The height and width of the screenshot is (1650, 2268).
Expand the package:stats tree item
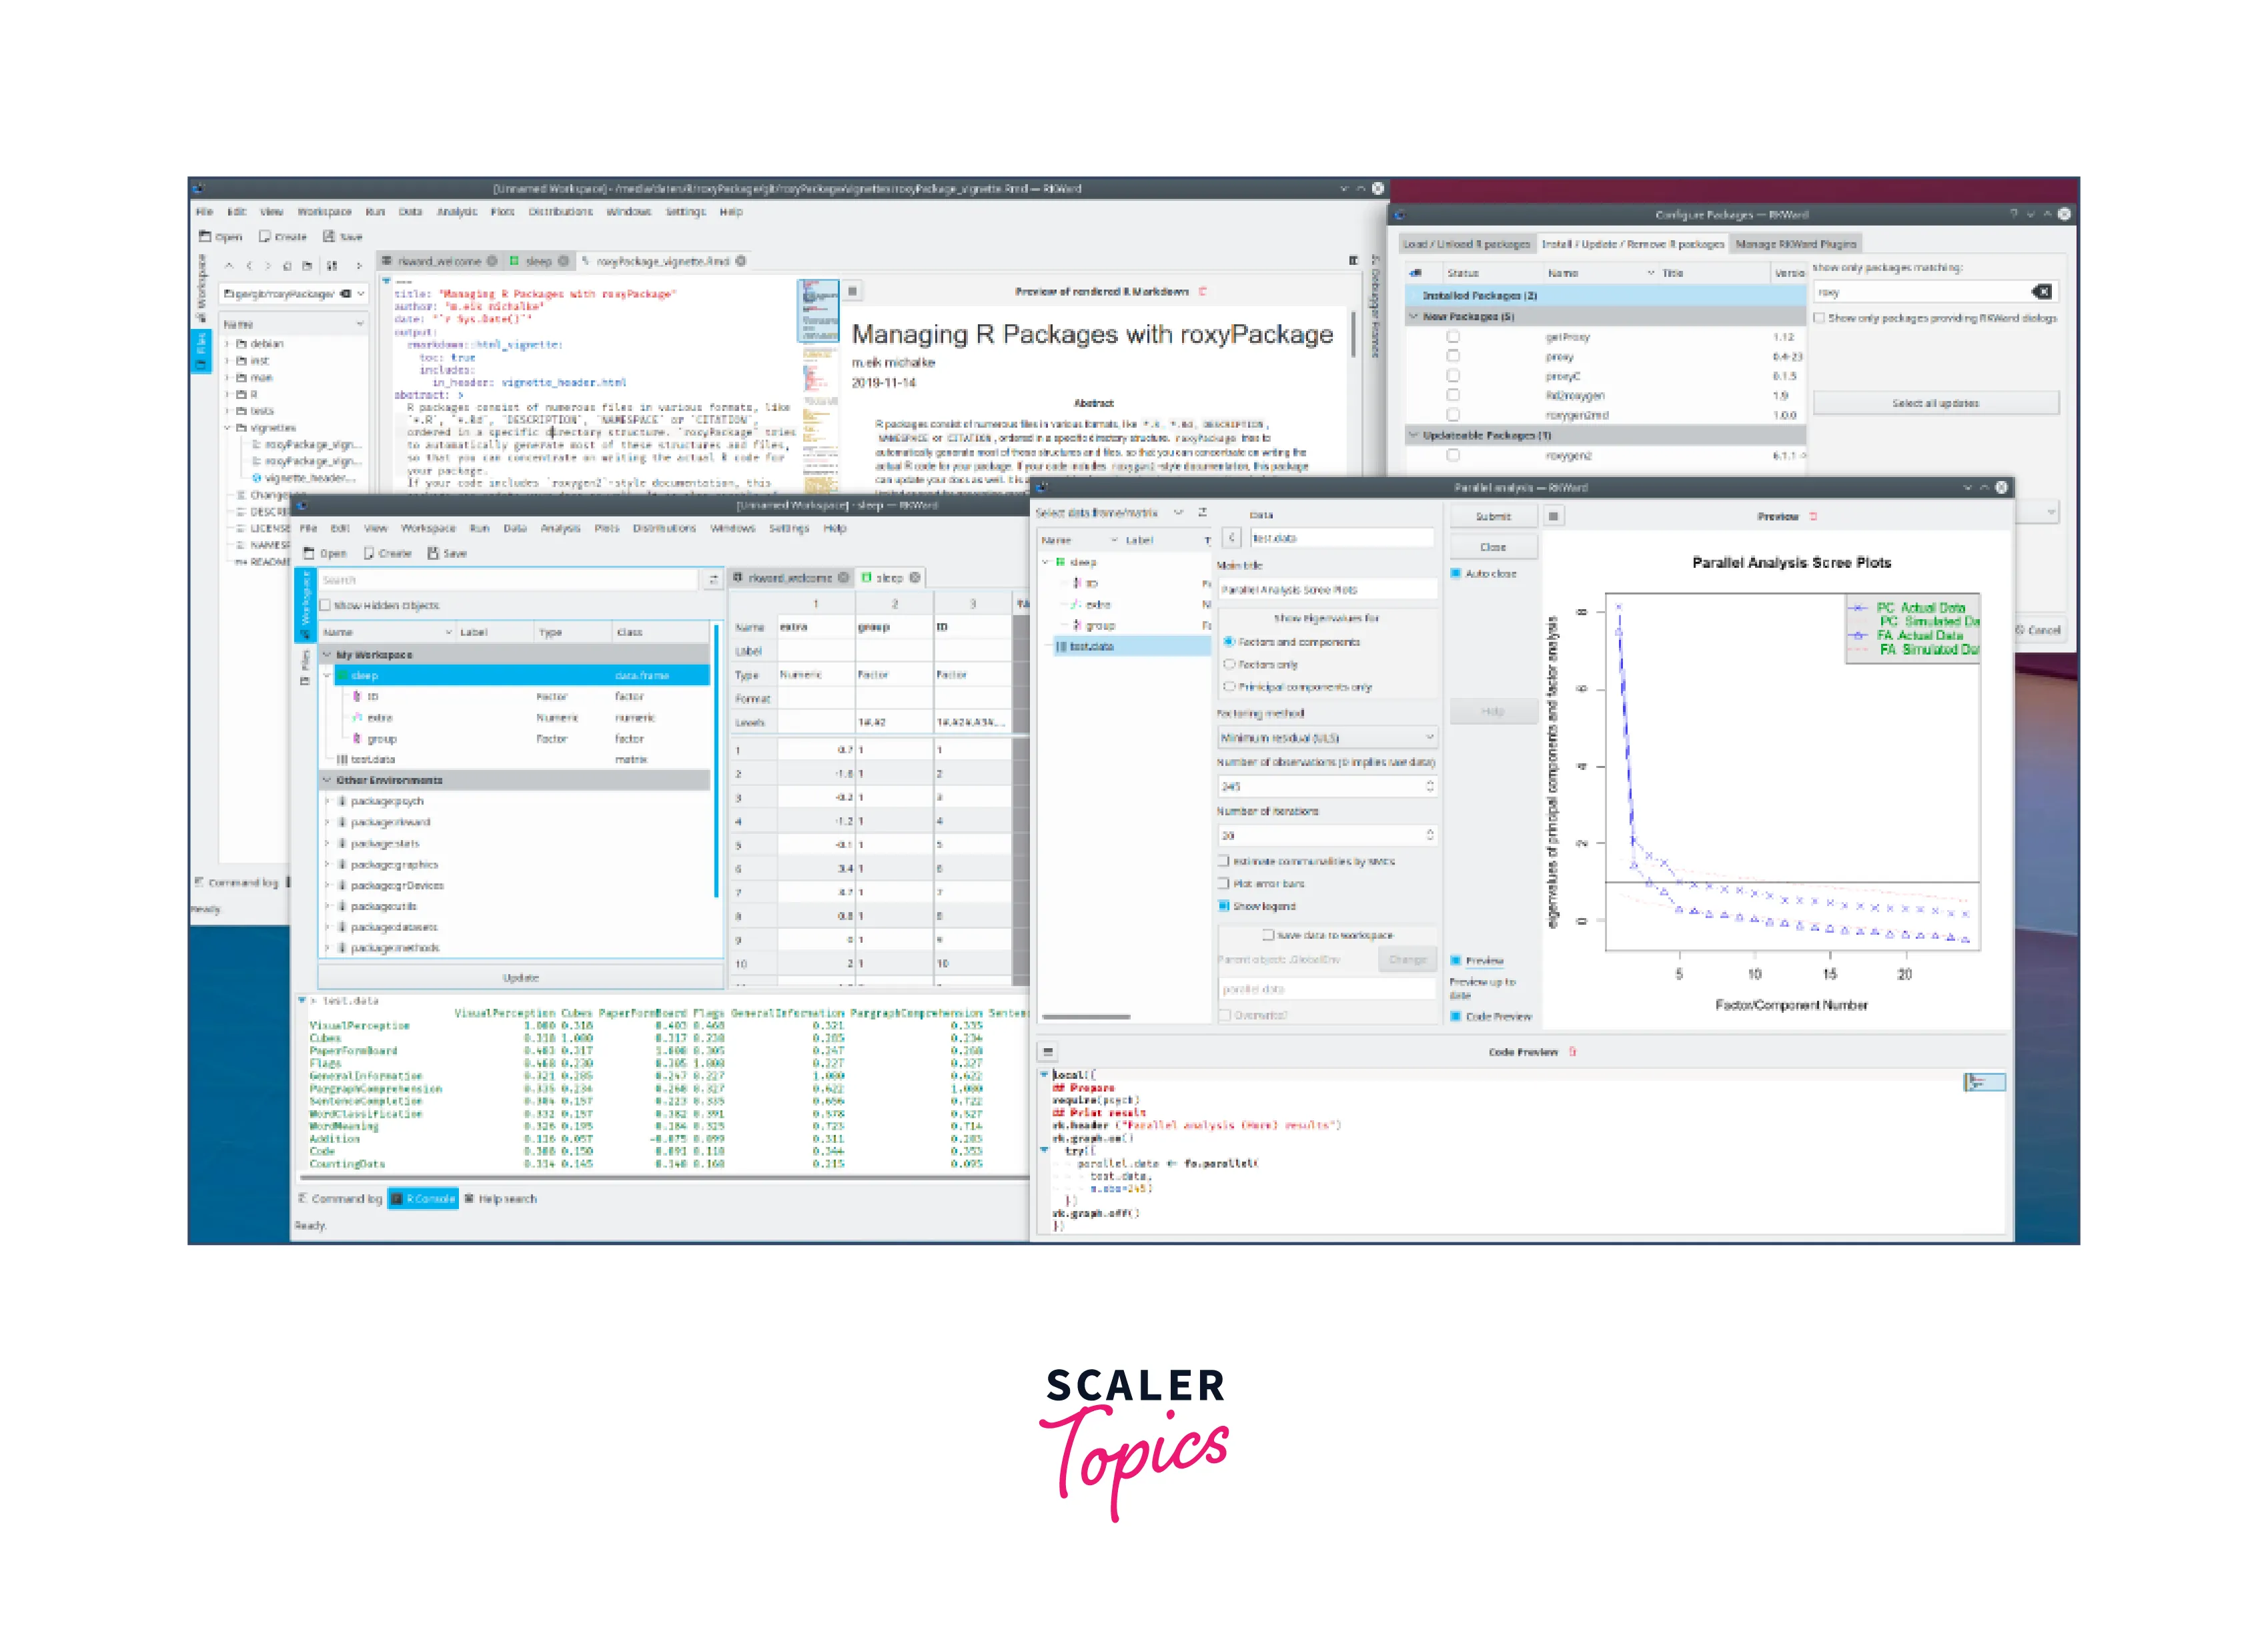click(x=326, y=843)
